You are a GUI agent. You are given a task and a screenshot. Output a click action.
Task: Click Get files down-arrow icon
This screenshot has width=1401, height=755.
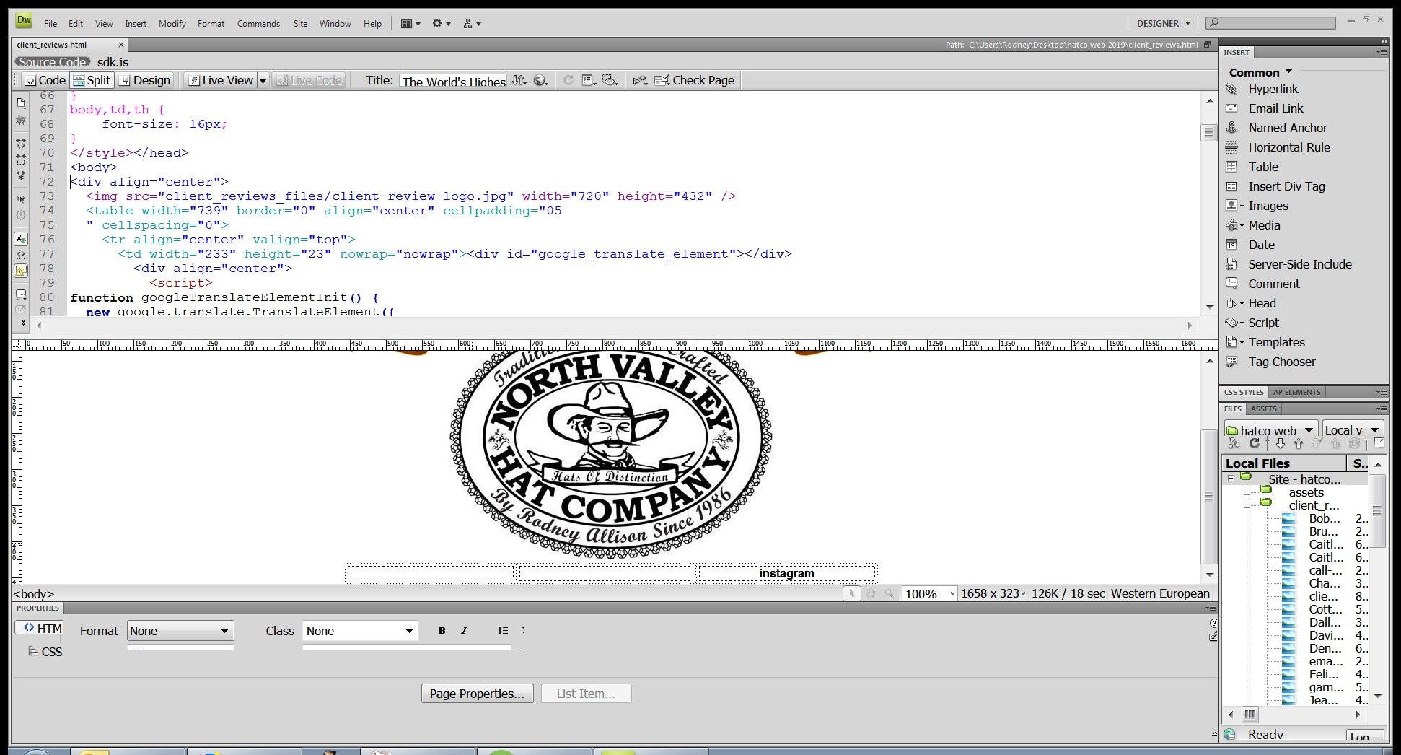[1281, 443]
